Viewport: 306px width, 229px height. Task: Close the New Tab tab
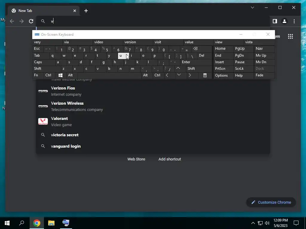tap(74, 11)
